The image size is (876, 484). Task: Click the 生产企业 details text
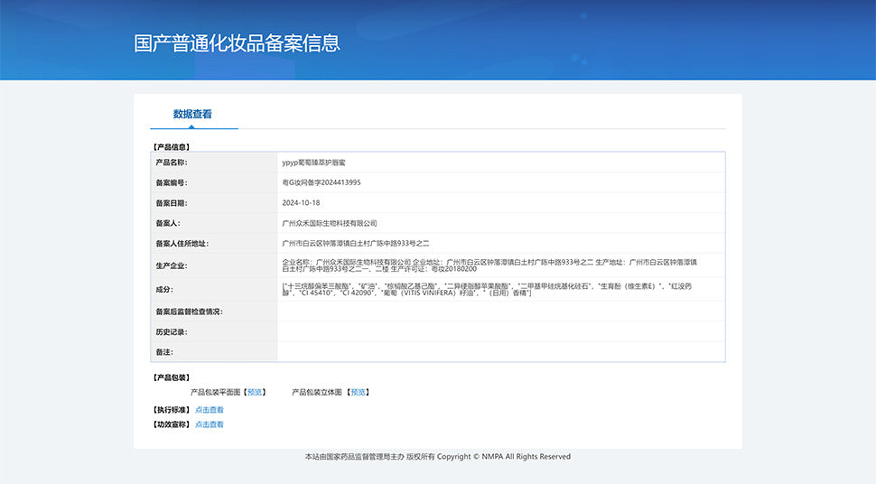click(x=489, y=265)
